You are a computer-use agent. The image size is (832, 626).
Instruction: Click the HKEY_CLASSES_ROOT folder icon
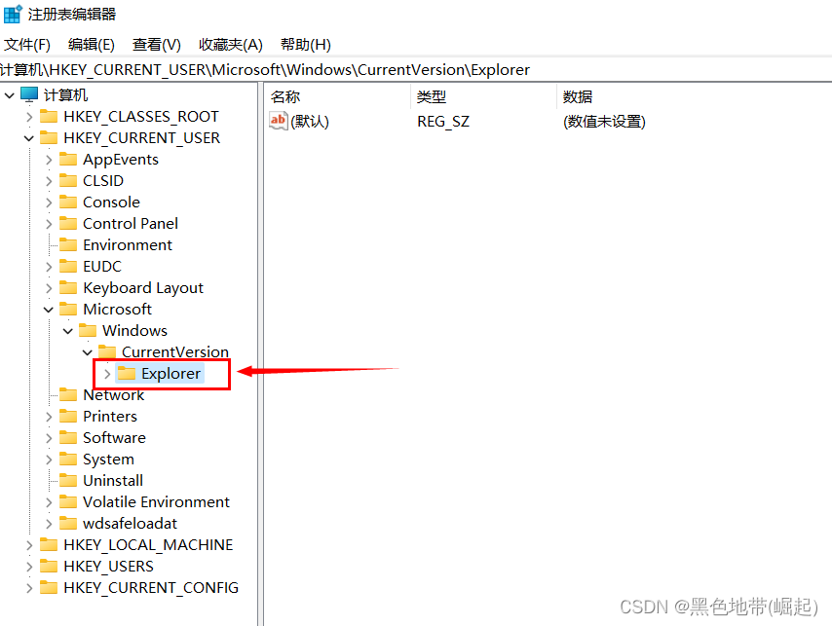point(49,116)
